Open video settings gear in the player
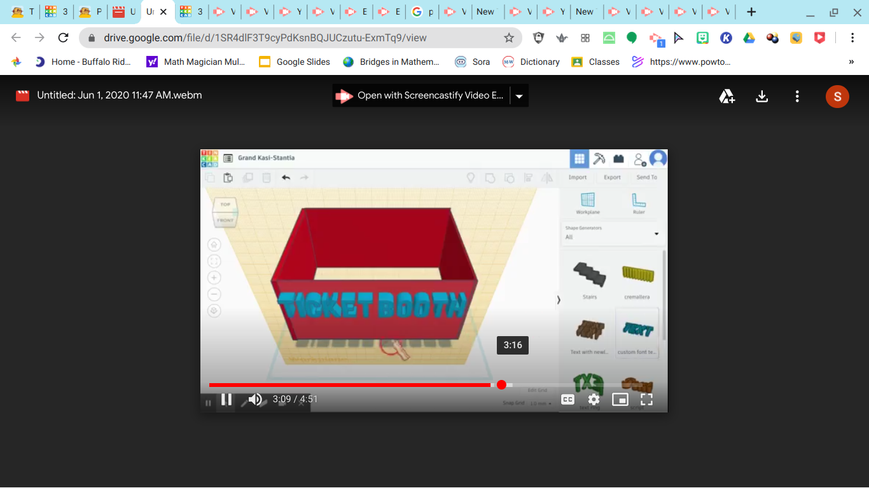 point(594,399)
